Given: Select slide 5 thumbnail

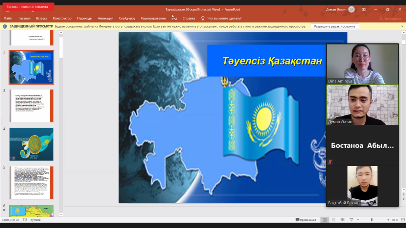Looking at the screenshot, I should click(31, 182).
